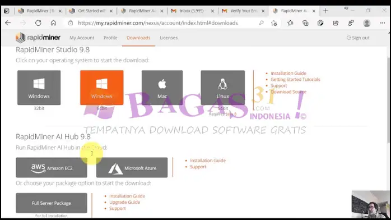The width and height of the screenshot is (391, 220).
Task: Launch AI Hub on Microsoft Azure
Action: pyautogui.click(x=132, y=168)
